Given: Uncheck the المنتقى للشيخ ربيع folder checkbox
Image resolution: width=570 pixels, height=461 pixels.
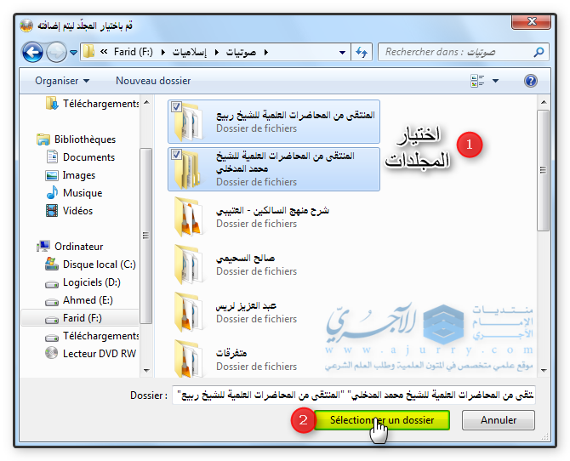Looking at the screenshot, I should coord(176,107).
